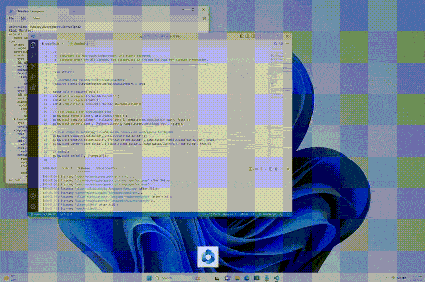Close the terminal panel
Image resolution: width=425 pixels, height=282 pixels.
pos(288,169)
